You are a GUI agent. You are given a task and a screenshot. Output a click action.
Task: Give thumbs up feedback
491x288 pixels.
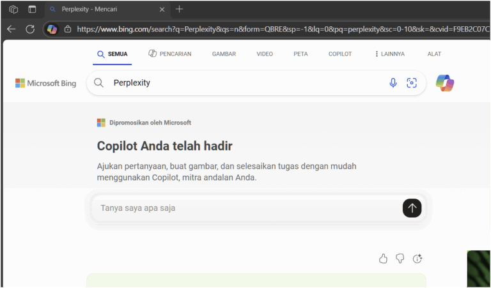click(383, 259)
